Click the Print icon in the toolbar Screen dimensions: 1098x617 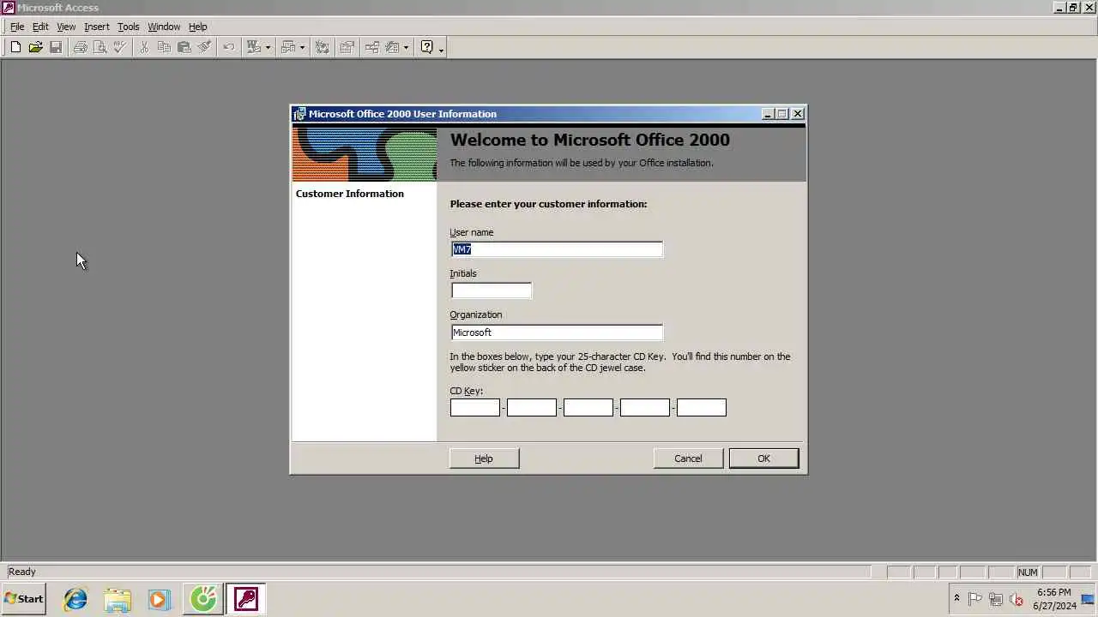tap(80, 47)
